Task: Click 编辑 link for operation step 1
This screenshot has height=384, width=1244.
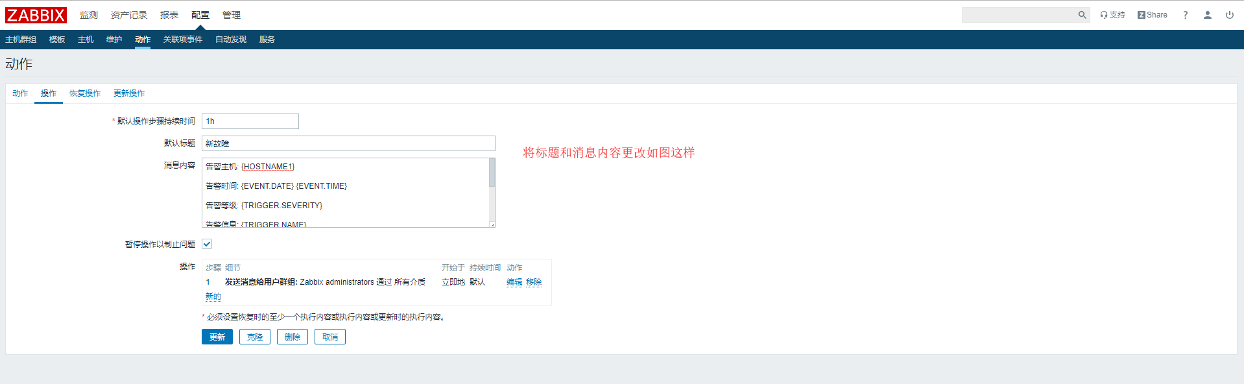Action: pyautogui.click(x=514, y=282)
